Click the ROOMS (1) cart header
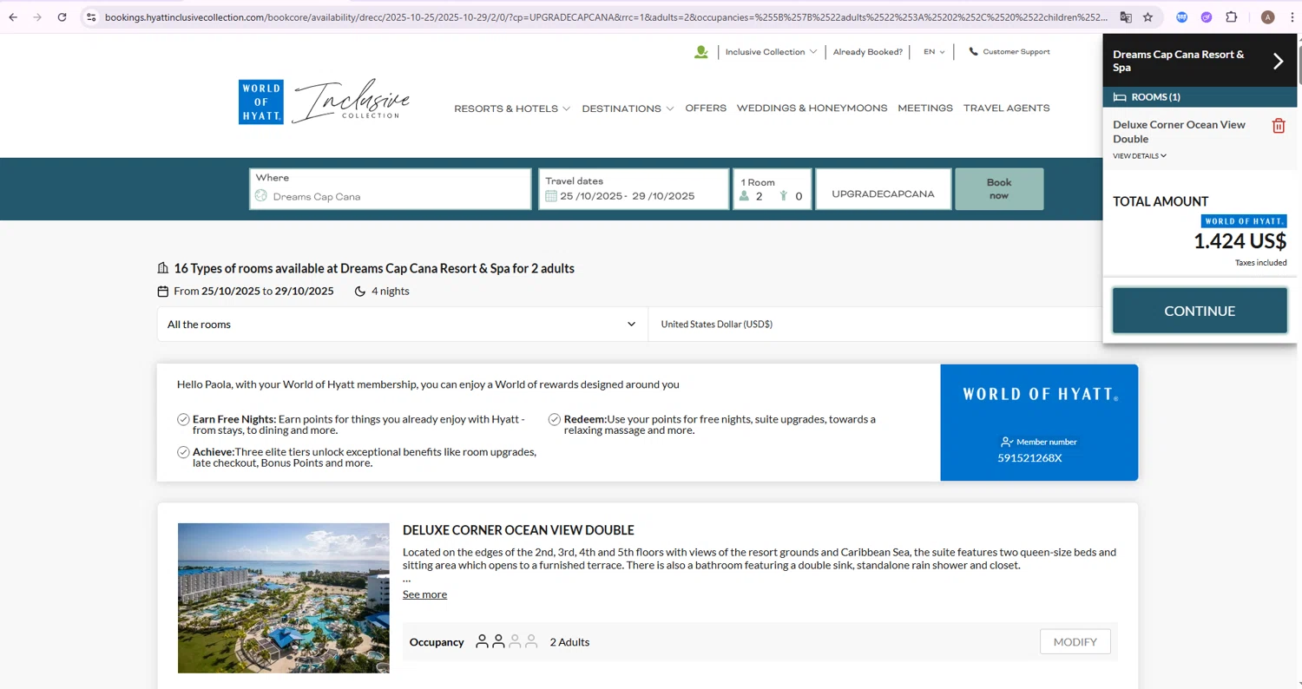 coord(1200,97)
